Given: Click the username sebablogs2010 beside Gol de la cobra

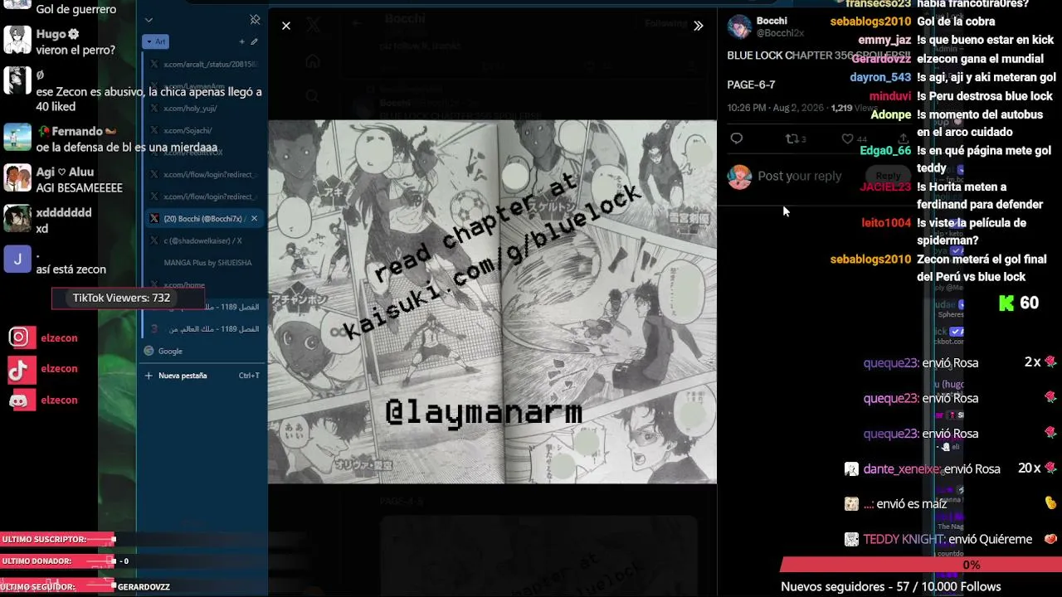Looking at the screenshot, I should pos(870,22).
